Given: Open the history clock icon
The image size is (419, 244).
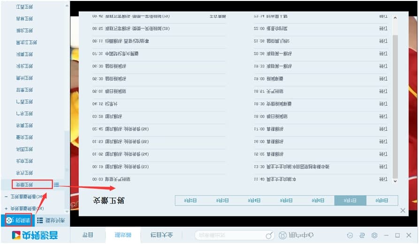Looking at the screenshot, I should pyautogui.click(x=350, y=235).
